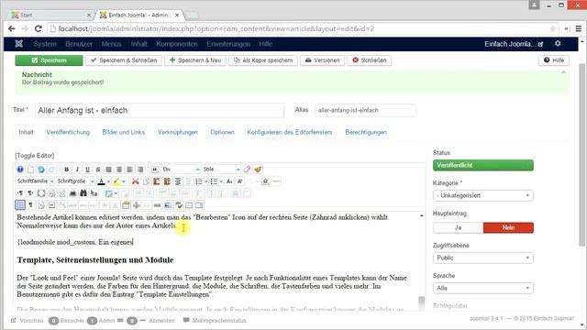This screenshot has height=330, width=587.
Task: Toggle underline formatting
Action: 87,170
